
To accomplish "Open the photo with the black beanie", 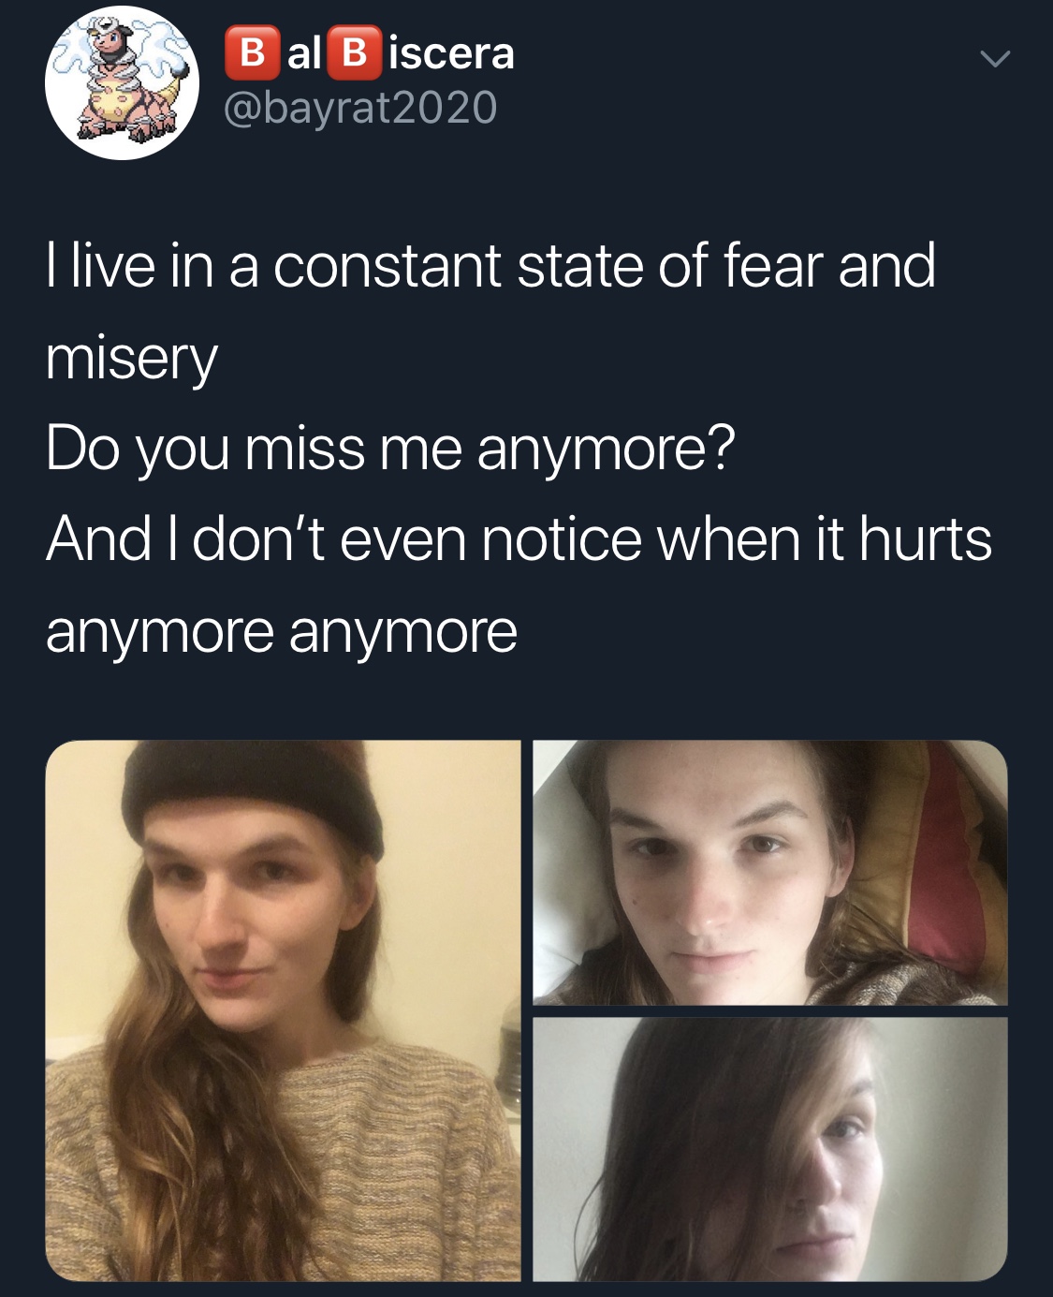I will (x=283, y=1010).
